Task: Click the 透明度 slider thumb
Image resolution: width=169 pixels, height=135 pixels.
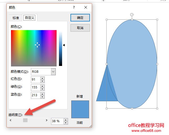Action: (x=25, y=120)
